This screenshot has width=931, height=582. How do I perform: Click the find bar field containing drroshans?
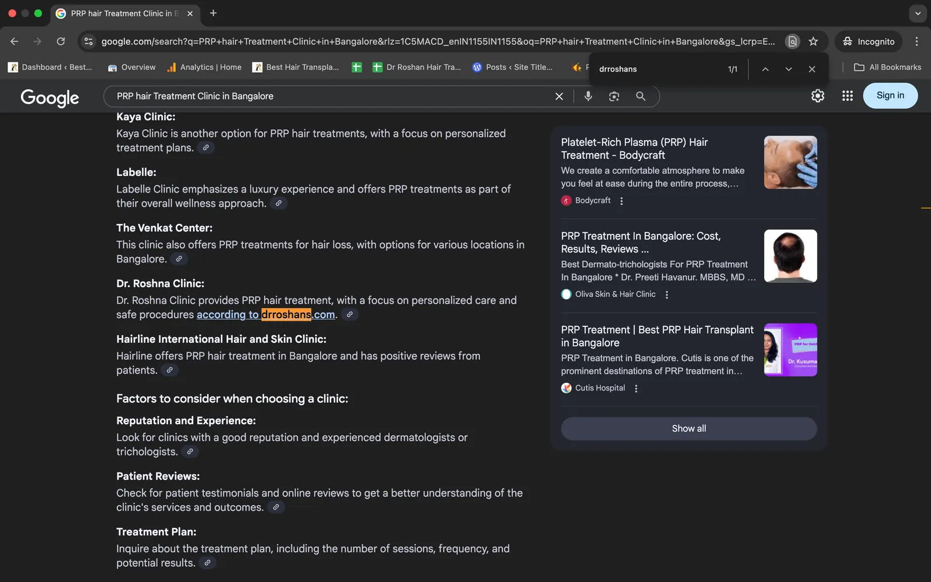[x=658, y=69]
